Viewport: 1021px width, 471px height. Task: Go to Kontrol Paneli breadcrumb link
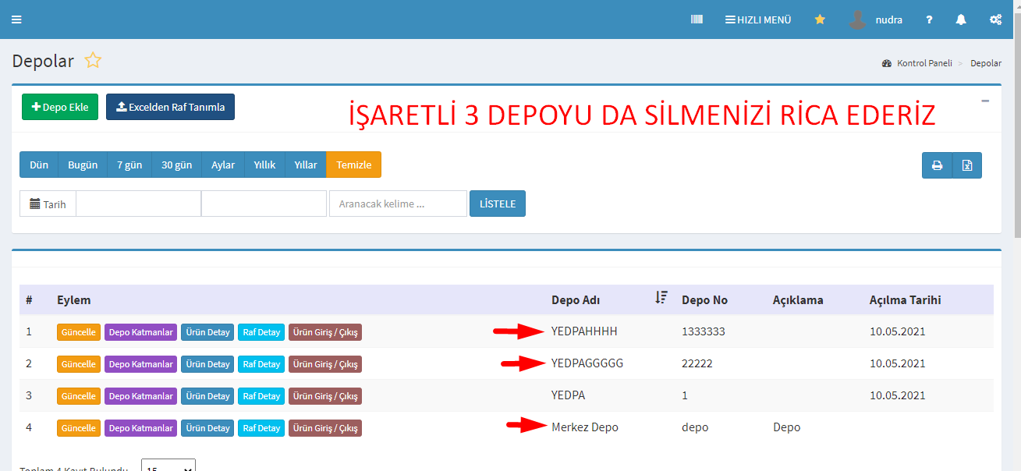click(x=924, y=63)
